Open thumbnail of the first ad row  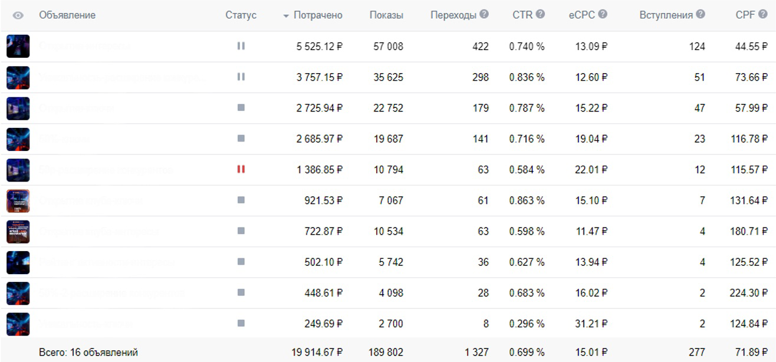18,46
